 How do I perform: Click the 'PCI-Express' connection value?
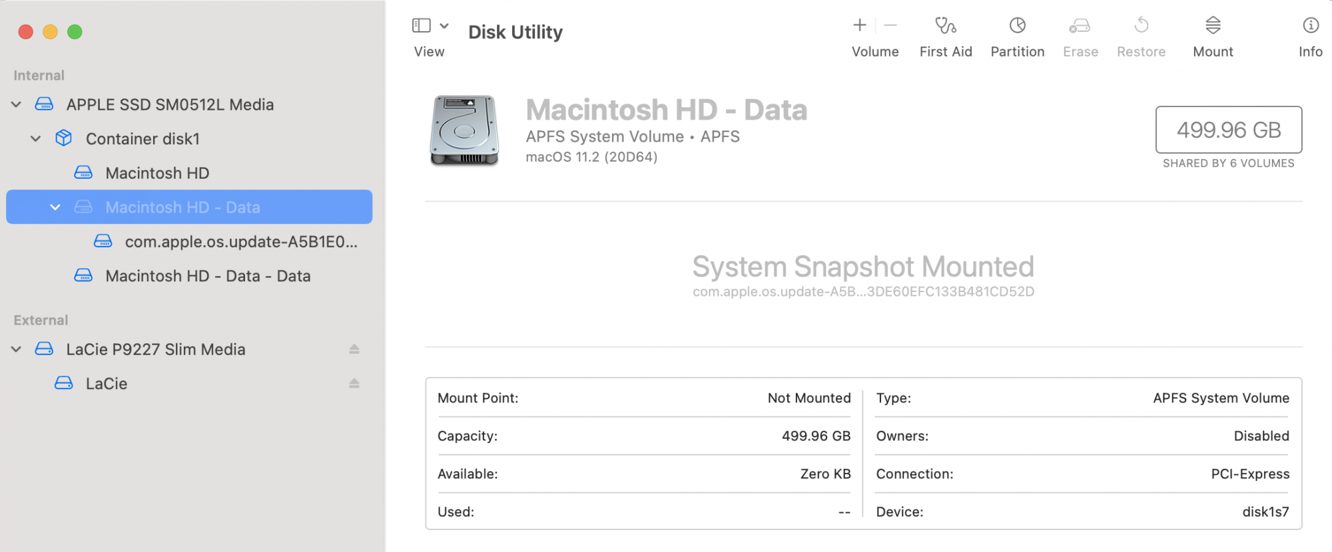[1250, 474]
